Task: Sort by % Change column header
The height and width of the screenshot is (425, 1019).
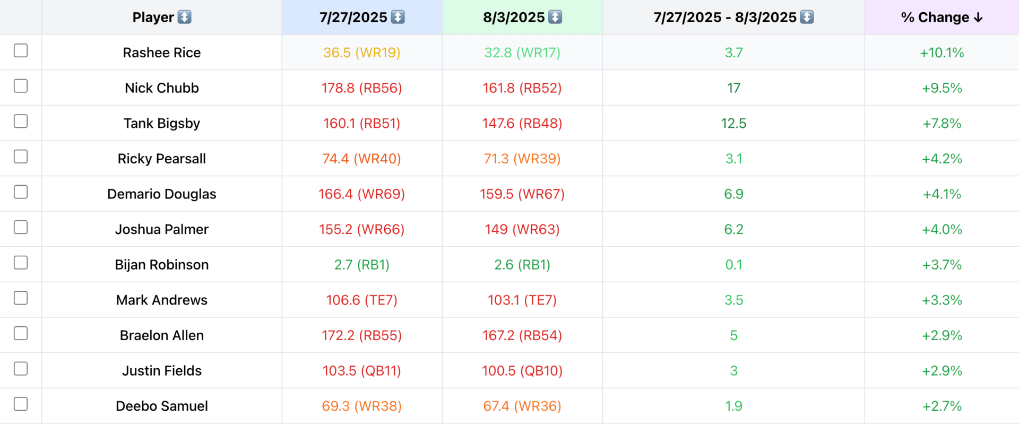Action: [935, 18]
